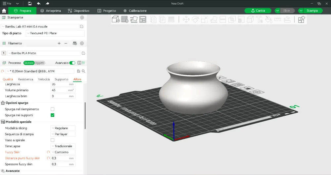This screenshot has height=175, width=331.
Task: Reset Fuzzy Skin to default value
Action: point(48,152)
